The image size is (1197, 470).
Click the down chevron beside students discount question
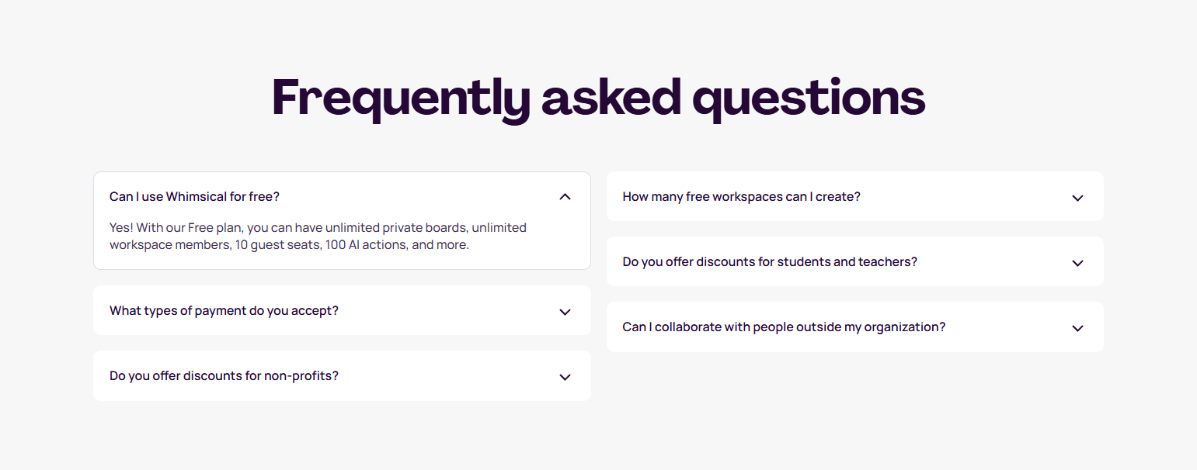(1078, 263)
